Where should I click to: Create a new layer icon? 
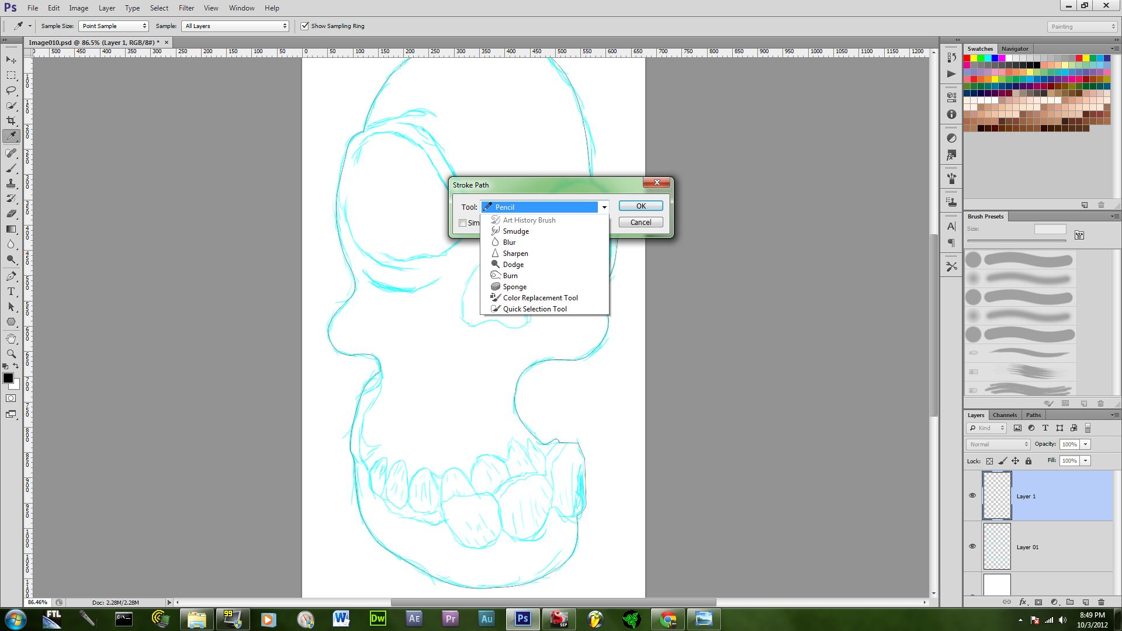point(1086,602)
